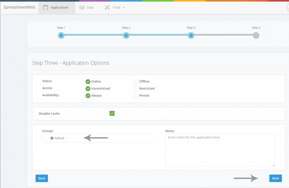Click the Step 3 marker on the progress bar
The image size is (289, 188).
(x=191, y=35)
